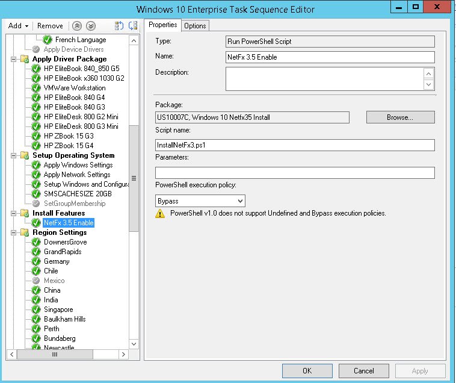This screenshot has width=456, height=383.
Task: Click the grey disabled icon of SetGroupMembership
Action: coord(36,204)
